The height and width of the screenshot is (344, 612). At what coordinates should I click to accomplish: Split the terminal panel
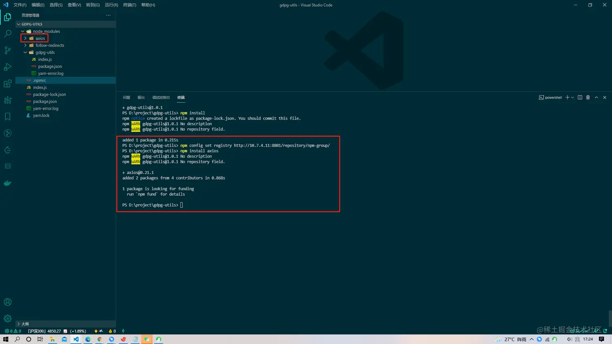tap(580, 97)
